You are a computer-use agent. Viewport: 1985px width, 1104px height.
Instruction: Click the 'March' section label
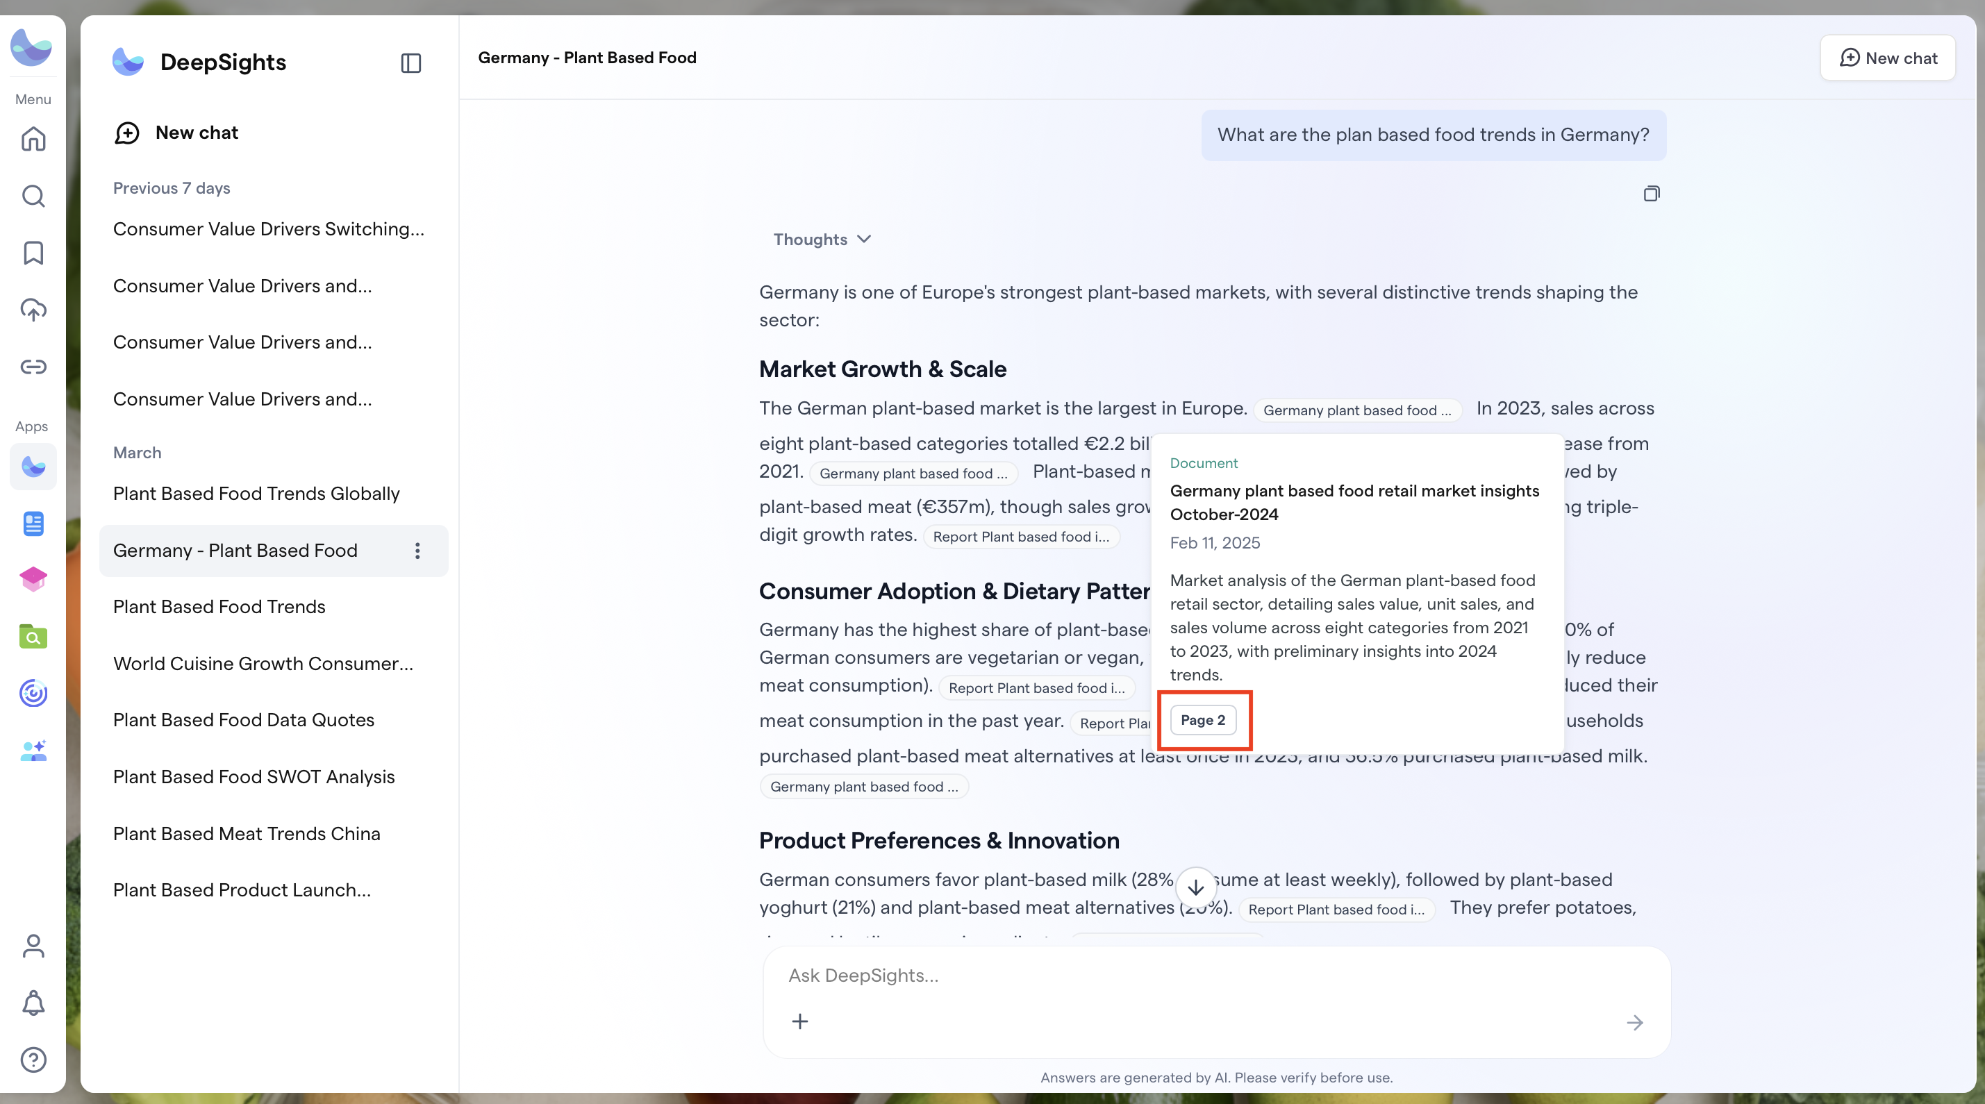pyautogui.click(x=137, y=453)
